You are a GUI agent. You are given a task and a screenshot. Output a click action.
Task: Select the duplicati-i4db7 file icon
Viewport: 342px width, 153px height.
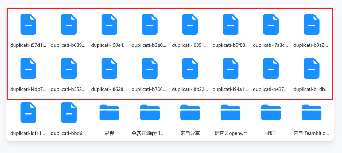click(28, 68)
